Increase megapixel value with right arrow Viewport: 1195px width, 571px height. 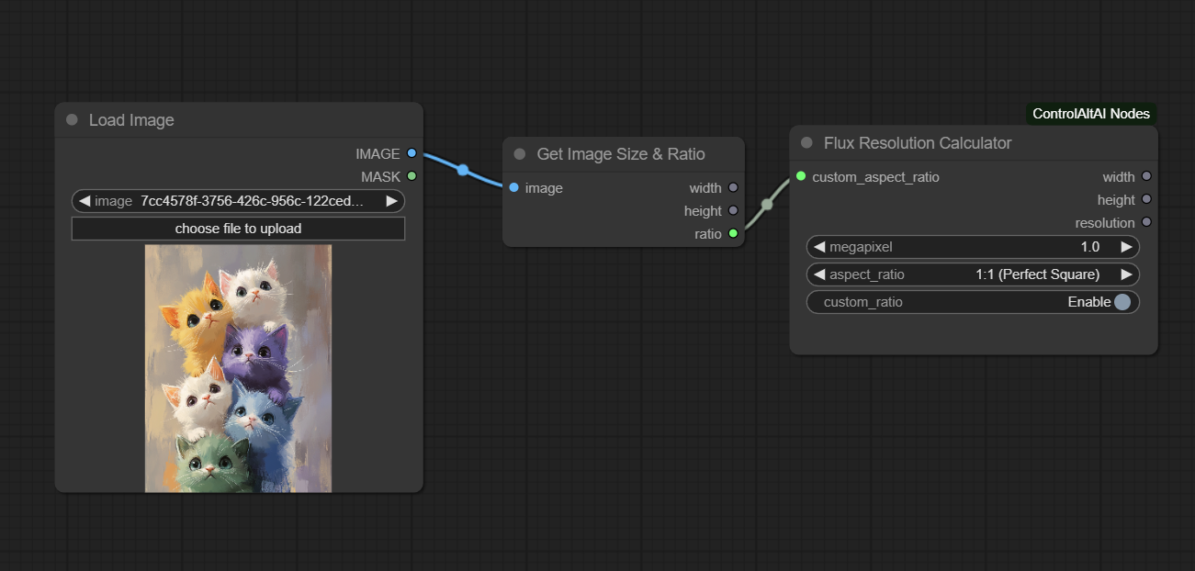click(x=1126, y=247)
